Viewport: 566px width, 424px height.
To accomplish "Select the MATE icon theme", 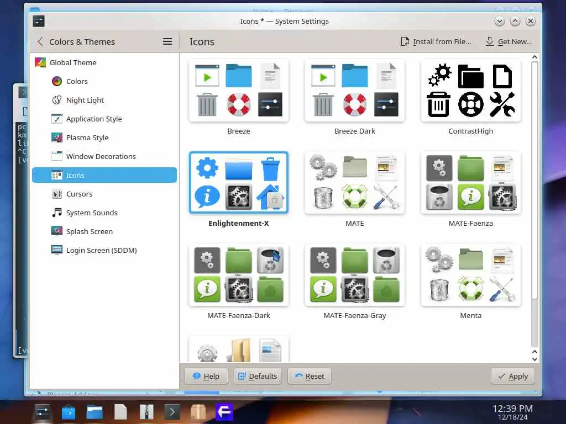I will click(x=354, y=182).
